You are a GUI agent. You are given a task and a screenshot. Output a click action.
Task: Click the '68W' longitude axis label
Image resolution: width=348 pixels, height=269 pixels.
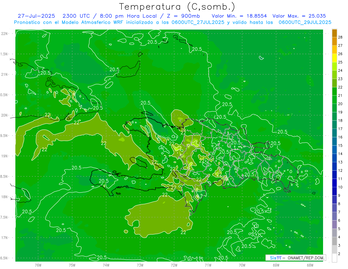pyautogui.click(x=310, y=265)
